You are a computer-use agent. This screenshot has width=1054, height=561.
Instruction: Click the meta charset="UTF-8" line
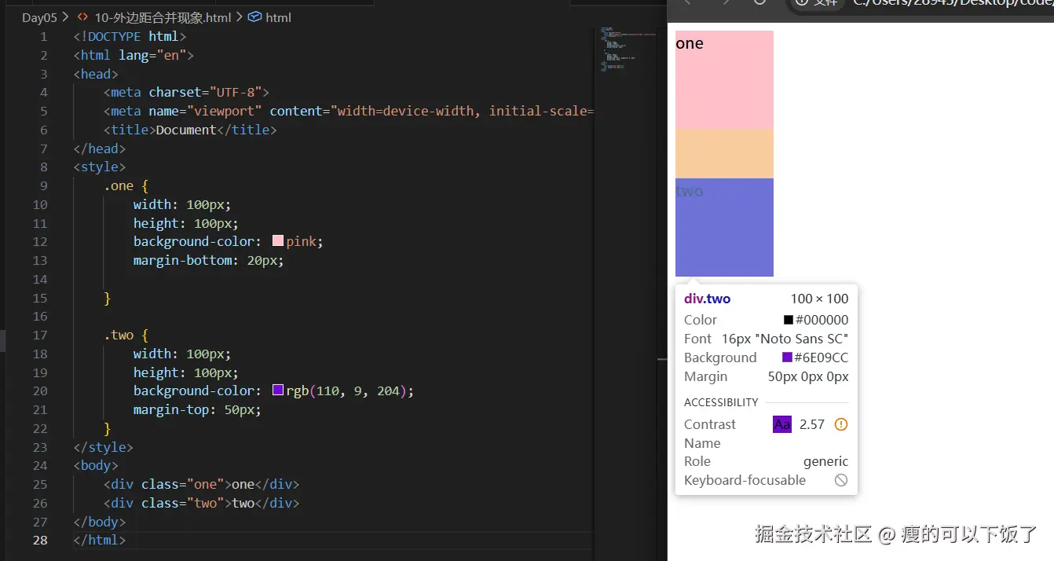[186, 92]
